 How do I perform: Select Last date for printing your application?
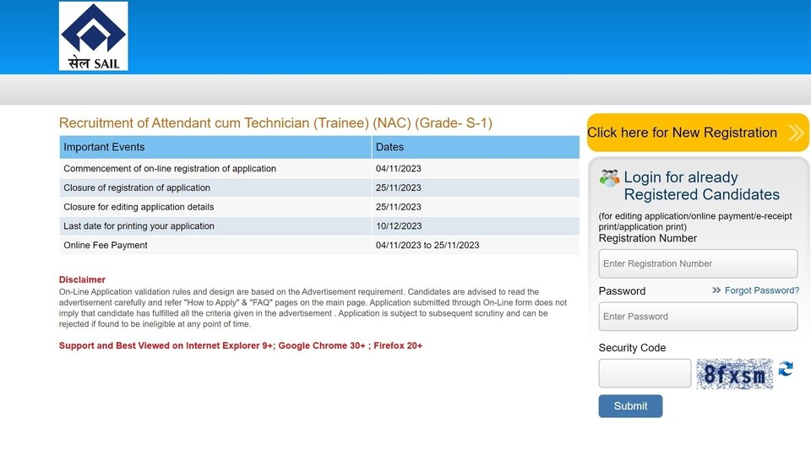[139, 226]
